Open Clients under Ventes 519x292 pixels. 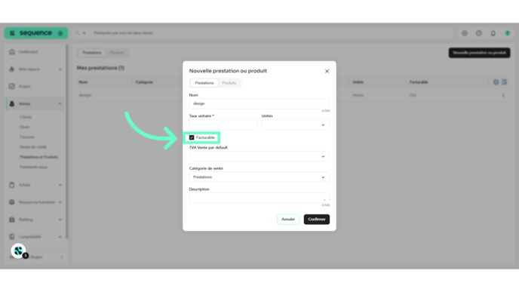(26, 117)
